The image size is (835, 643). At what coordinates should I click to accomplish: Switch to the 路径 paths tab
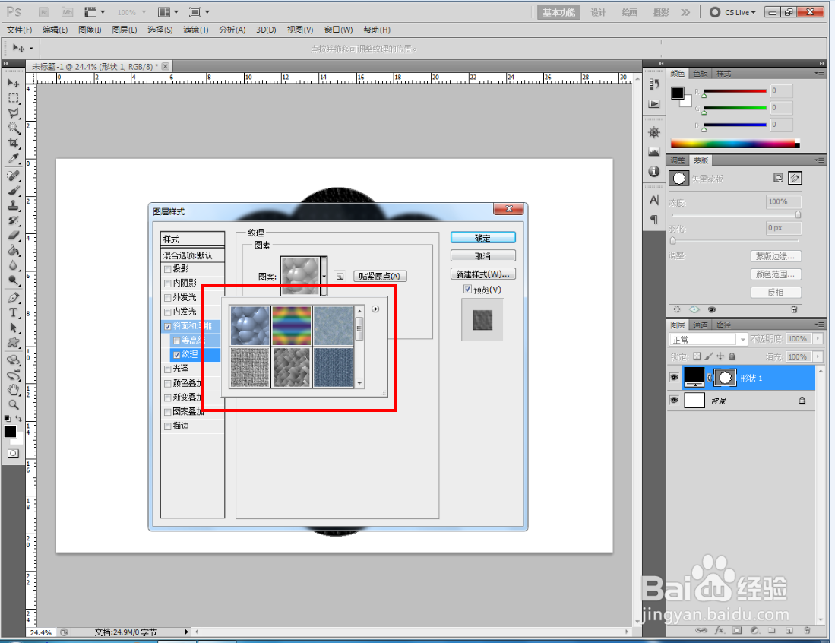(x=723, y=325)
